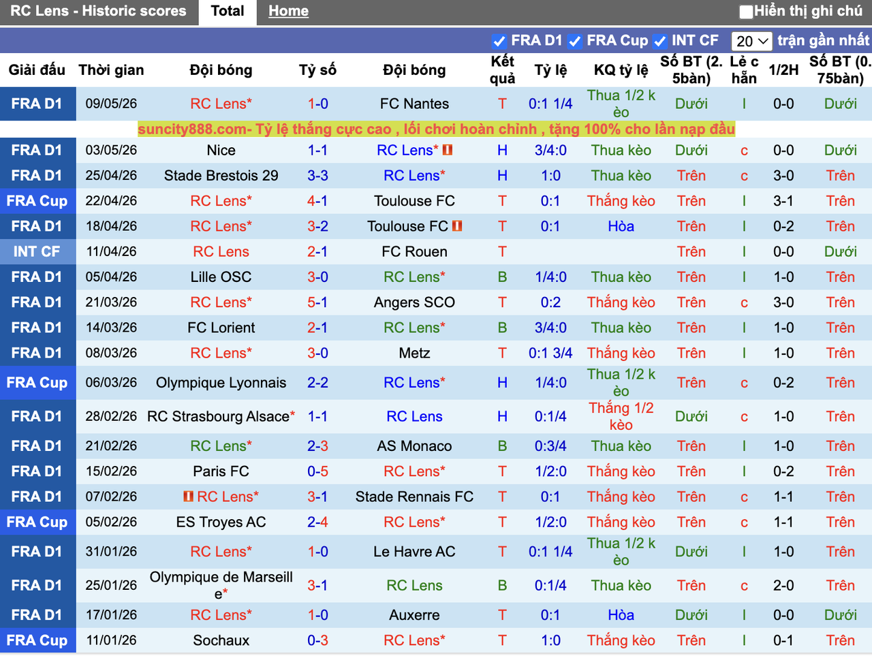Click the 'Kết quả' column header

pos(502,69)
